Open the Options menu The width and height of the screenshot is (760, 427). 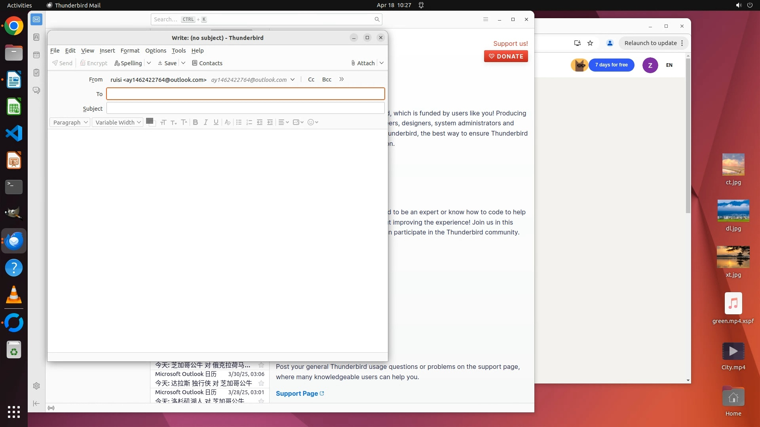click(x=156, y=51)
